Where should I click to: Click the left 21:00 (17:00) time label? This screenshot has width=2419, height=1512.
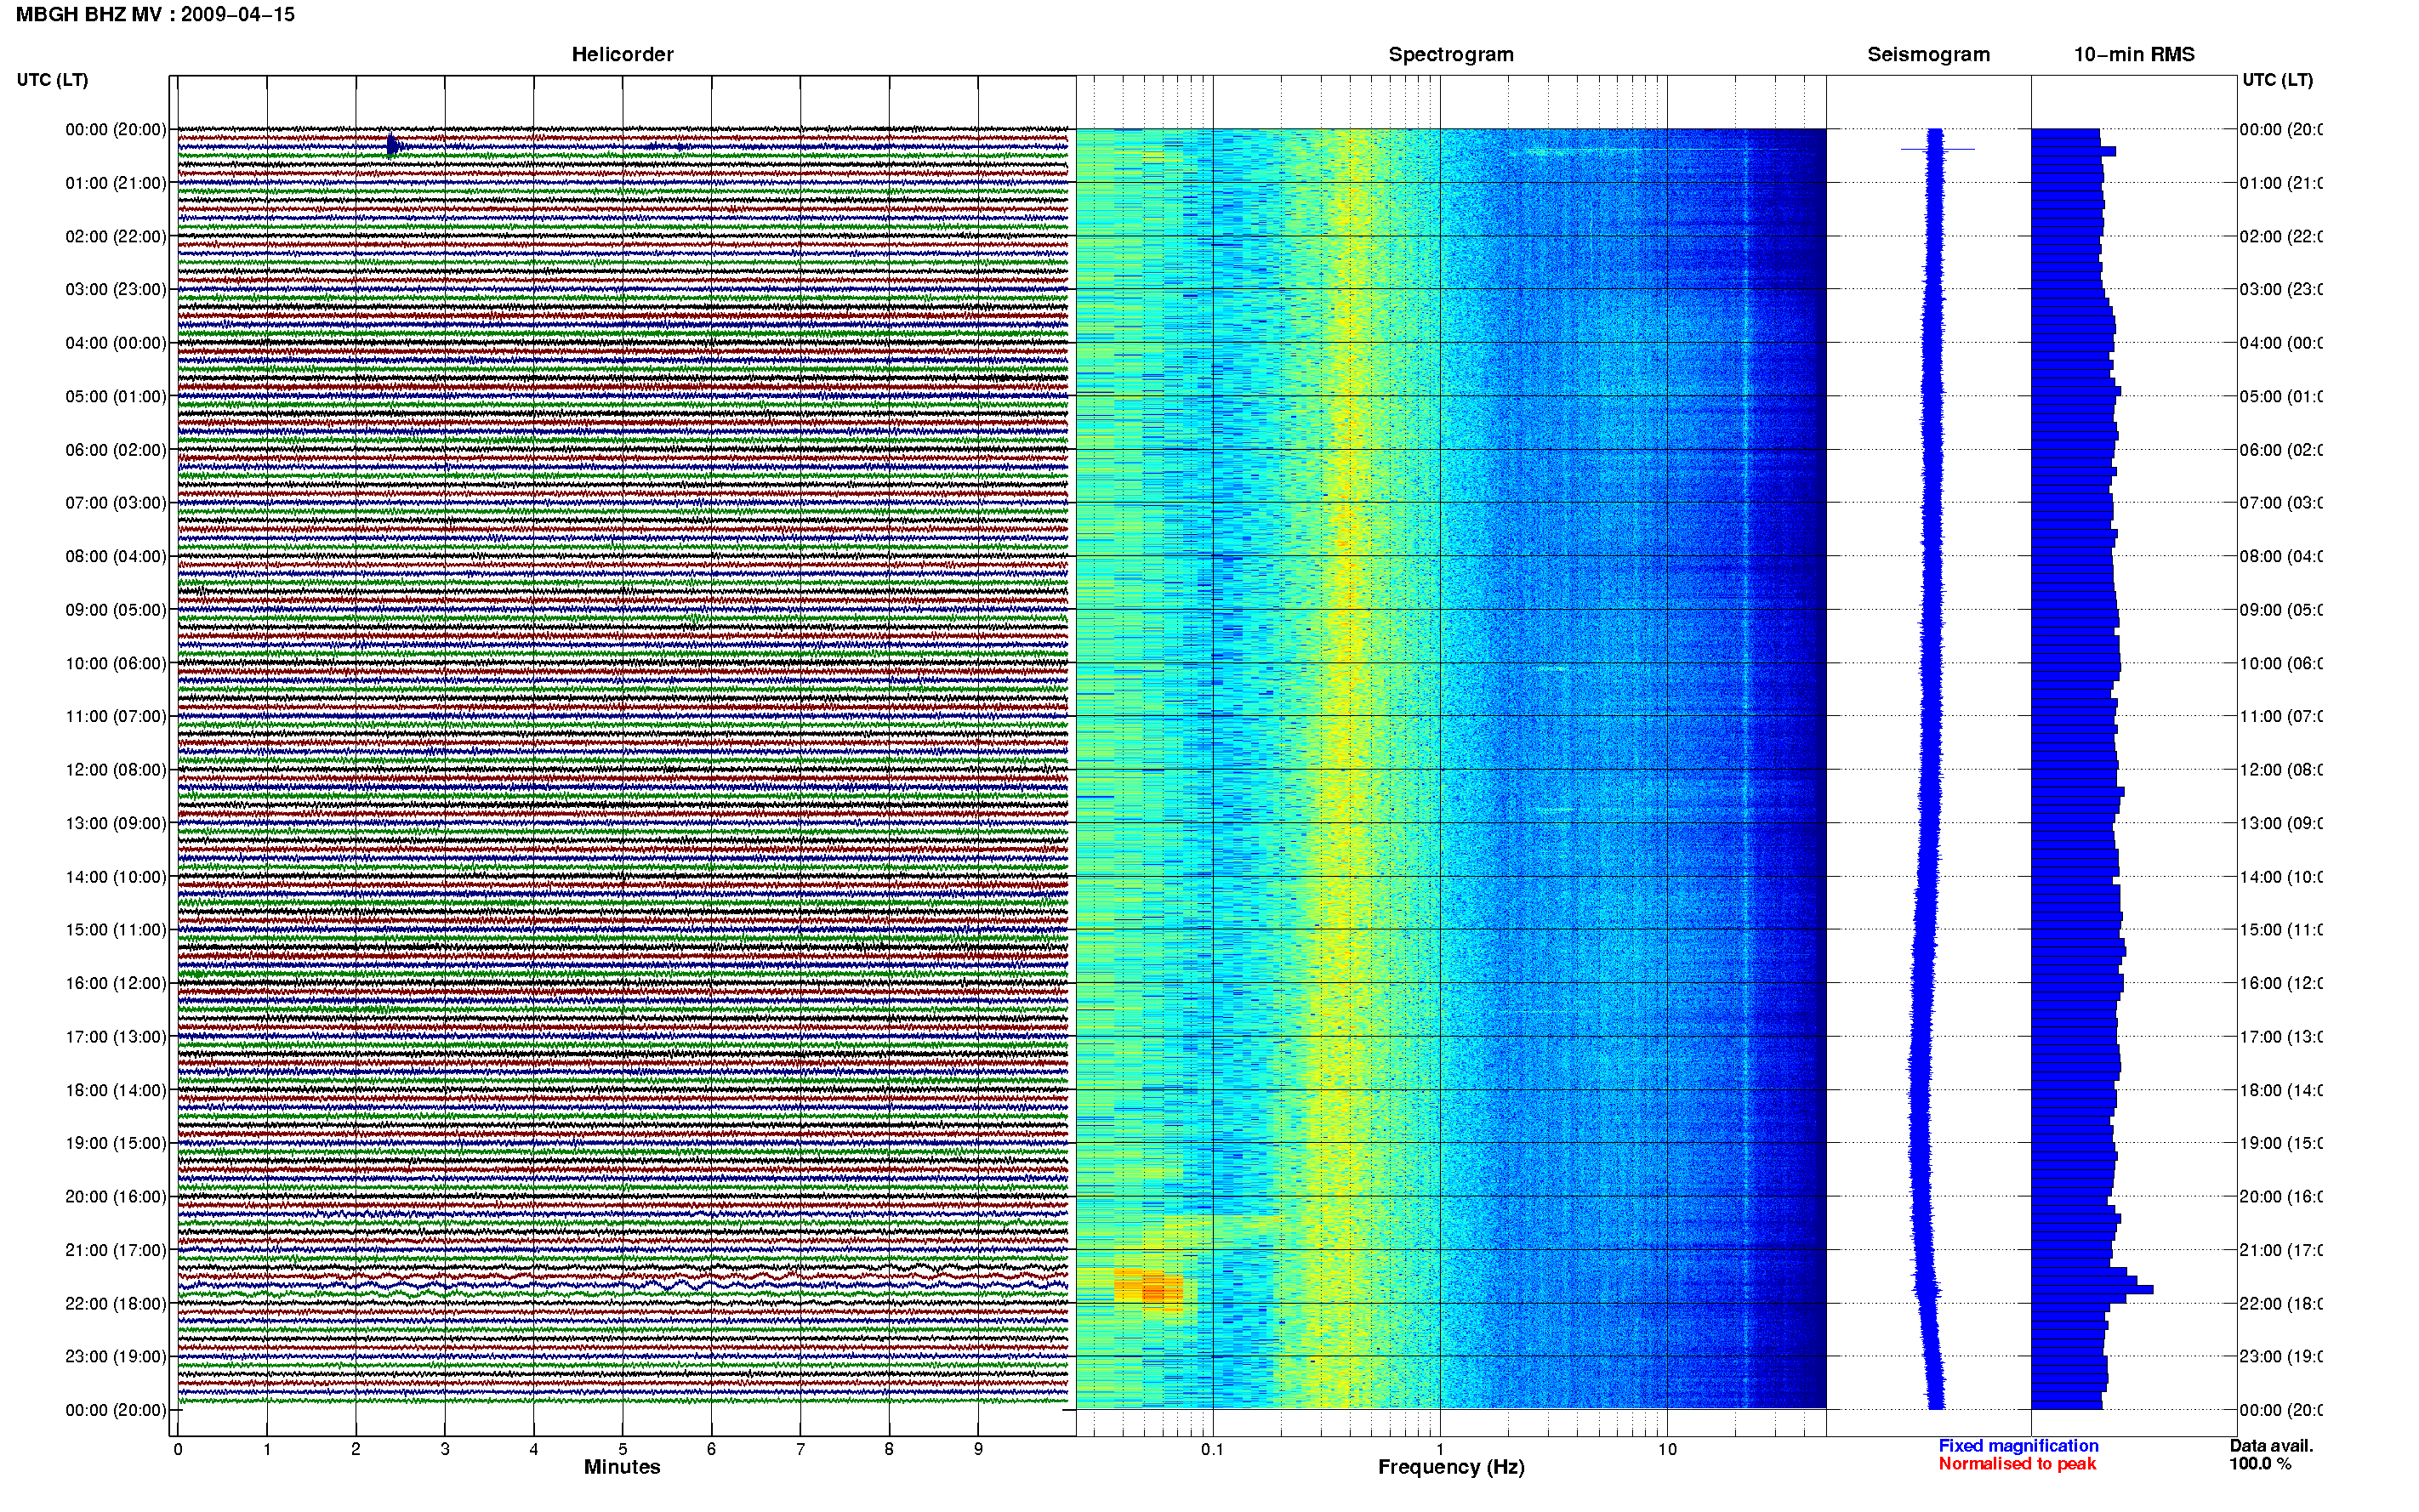click(116, 1250)
